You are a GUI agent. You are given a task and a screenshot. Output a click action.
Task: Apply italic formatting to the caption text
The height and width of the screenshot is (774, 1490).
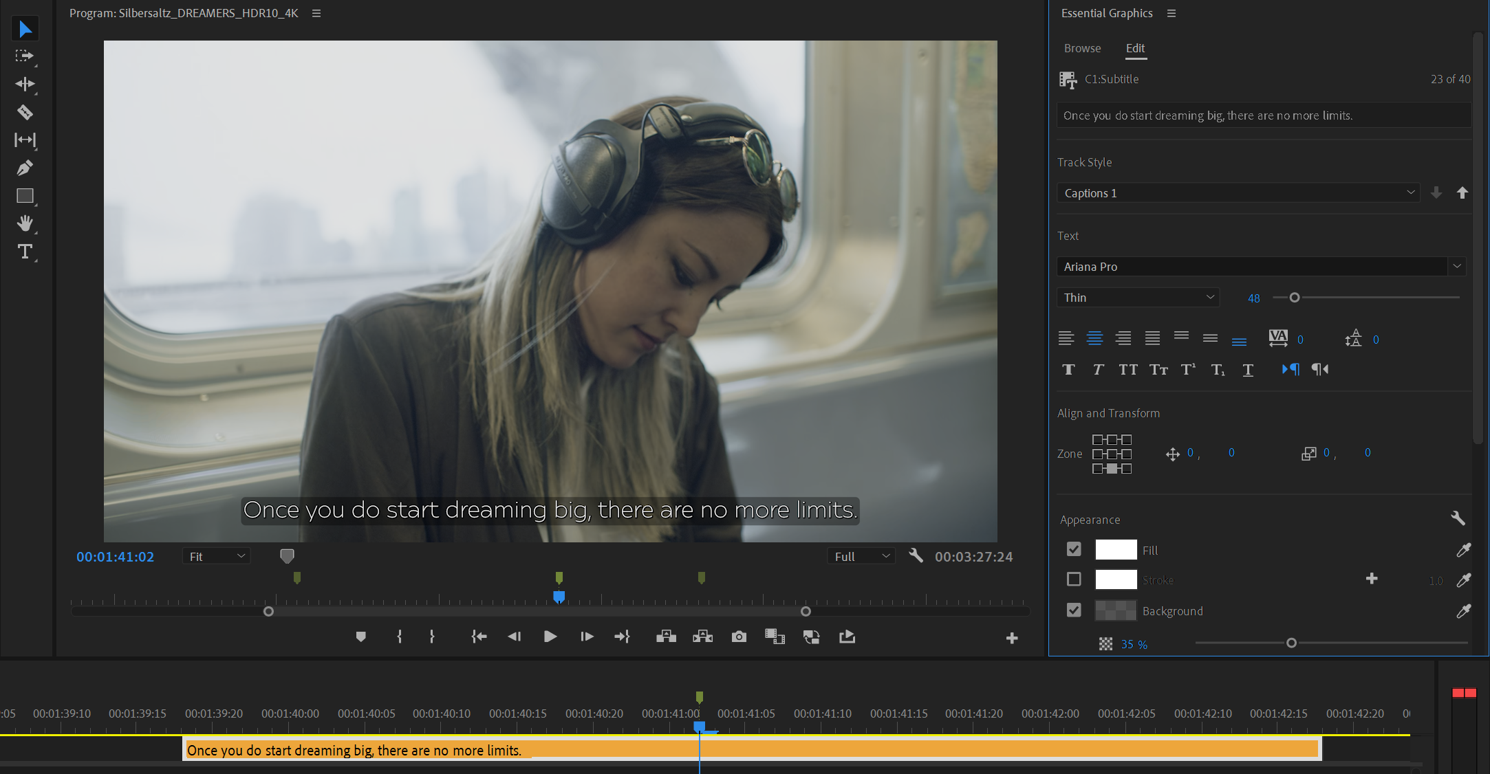[1098, 369]
